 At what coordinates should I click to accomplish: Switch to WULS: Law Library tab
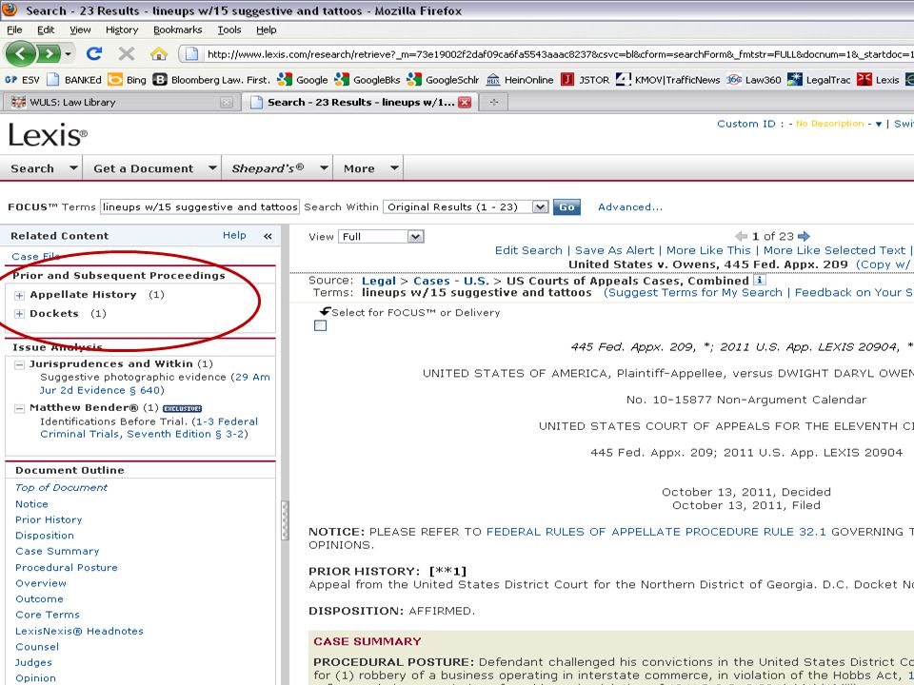[x=121, y=103]
